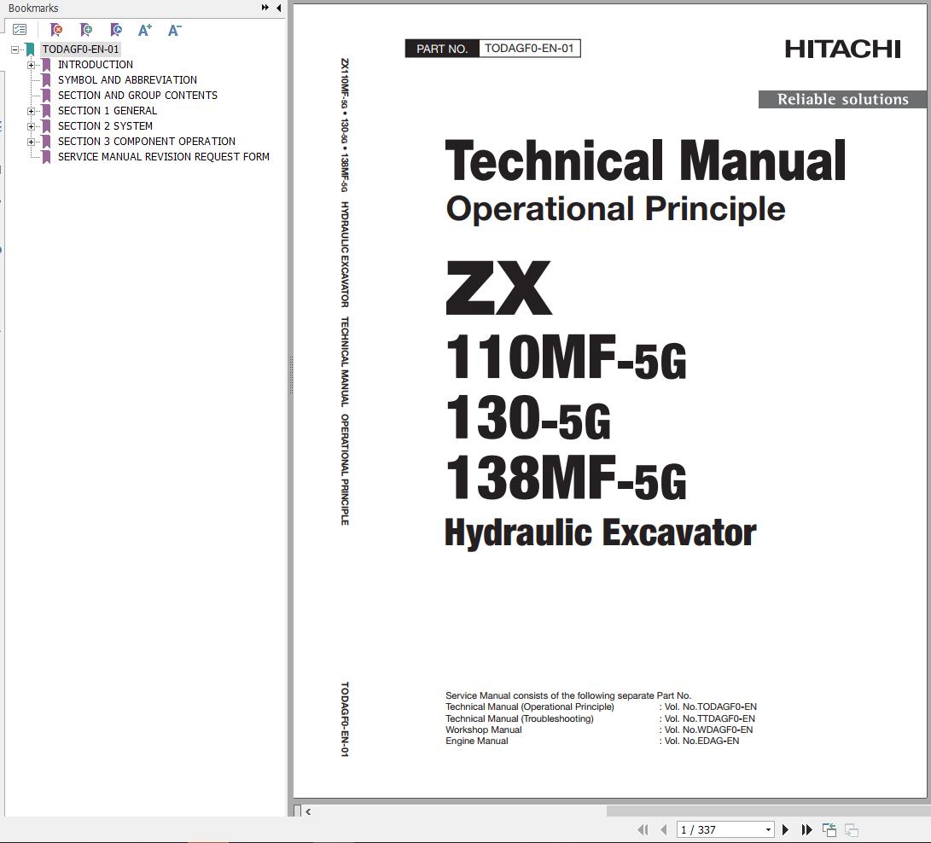Expand SECTION 3 COMPONENT OPERATION bookmark

(x=31, y=142)
